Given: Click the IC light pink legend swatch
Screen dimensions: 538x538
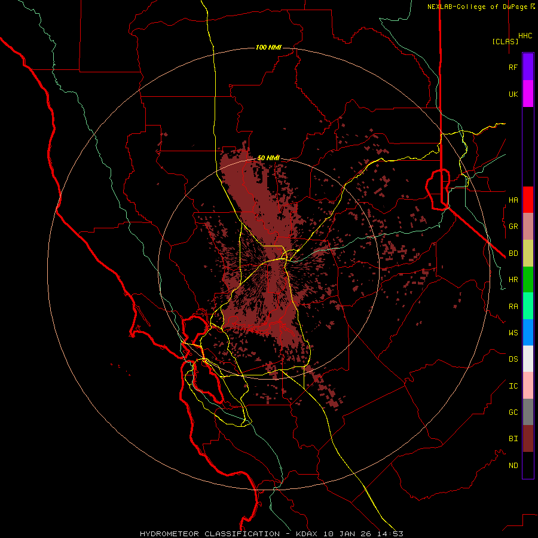Looking at the screenshot, I should tap(528, 386).
